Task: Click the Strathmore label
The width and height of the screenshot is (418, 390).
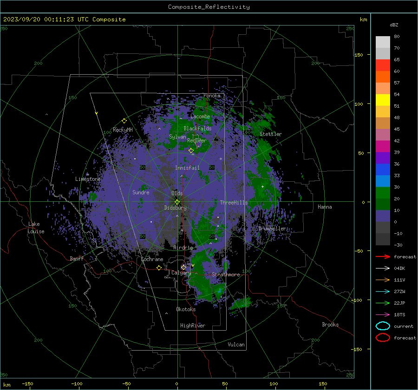Action: pyautogui.click(x=226, y=275)
